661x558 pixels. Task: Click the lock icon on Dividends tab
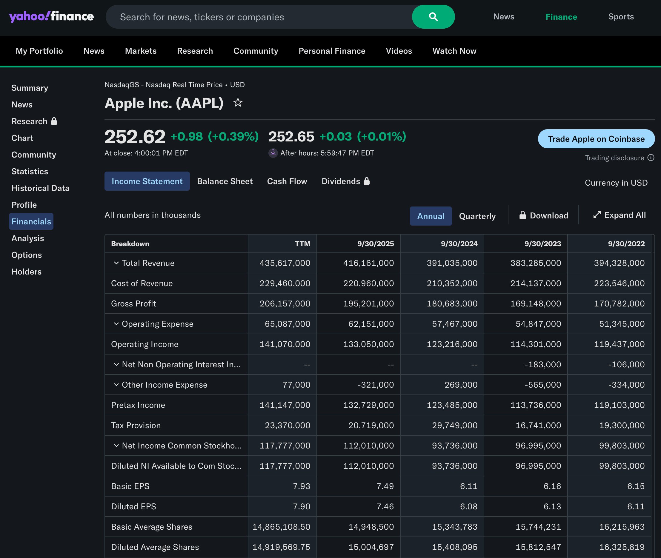(x=367, y=181)
